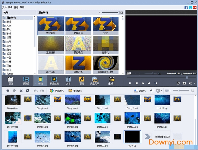Select the 顺时针旋转扭曲 transition thumbnail
The width and height of the screenshot is (198, 150).
tap(106, 65)
